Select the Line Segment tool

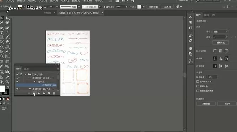(7, 33)
